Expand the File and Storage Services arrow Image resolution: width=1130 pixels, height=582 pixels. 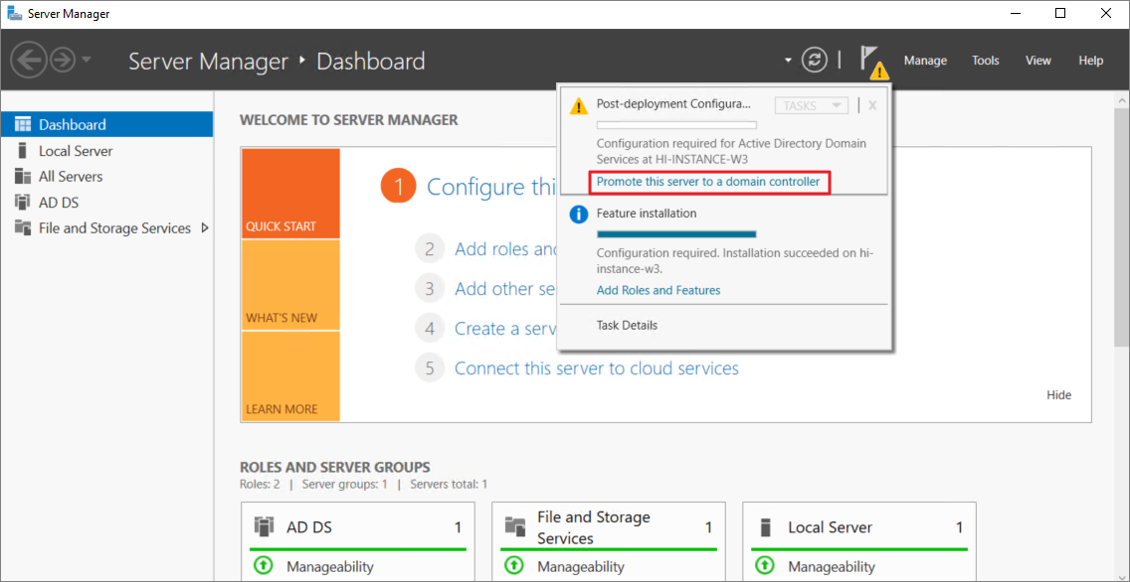[x=205, y=228]
